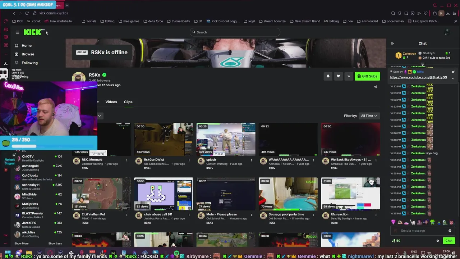Viewport: 460px width, 259px height.
Task: Click the options dots on splash clip
Action: [x=251, y=160]
